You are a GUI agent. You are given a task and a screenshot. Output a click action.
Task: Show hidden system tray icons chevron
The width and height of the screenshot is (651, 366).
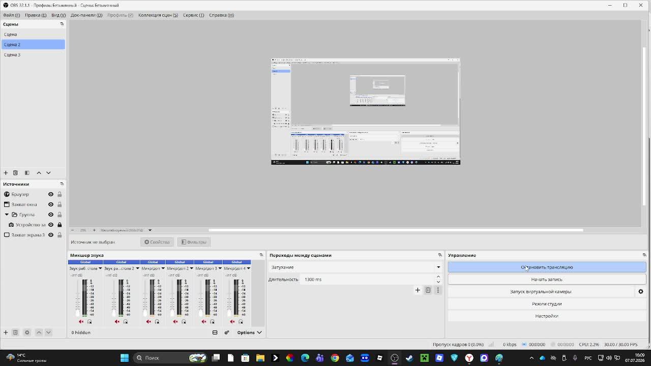point(531,358)
